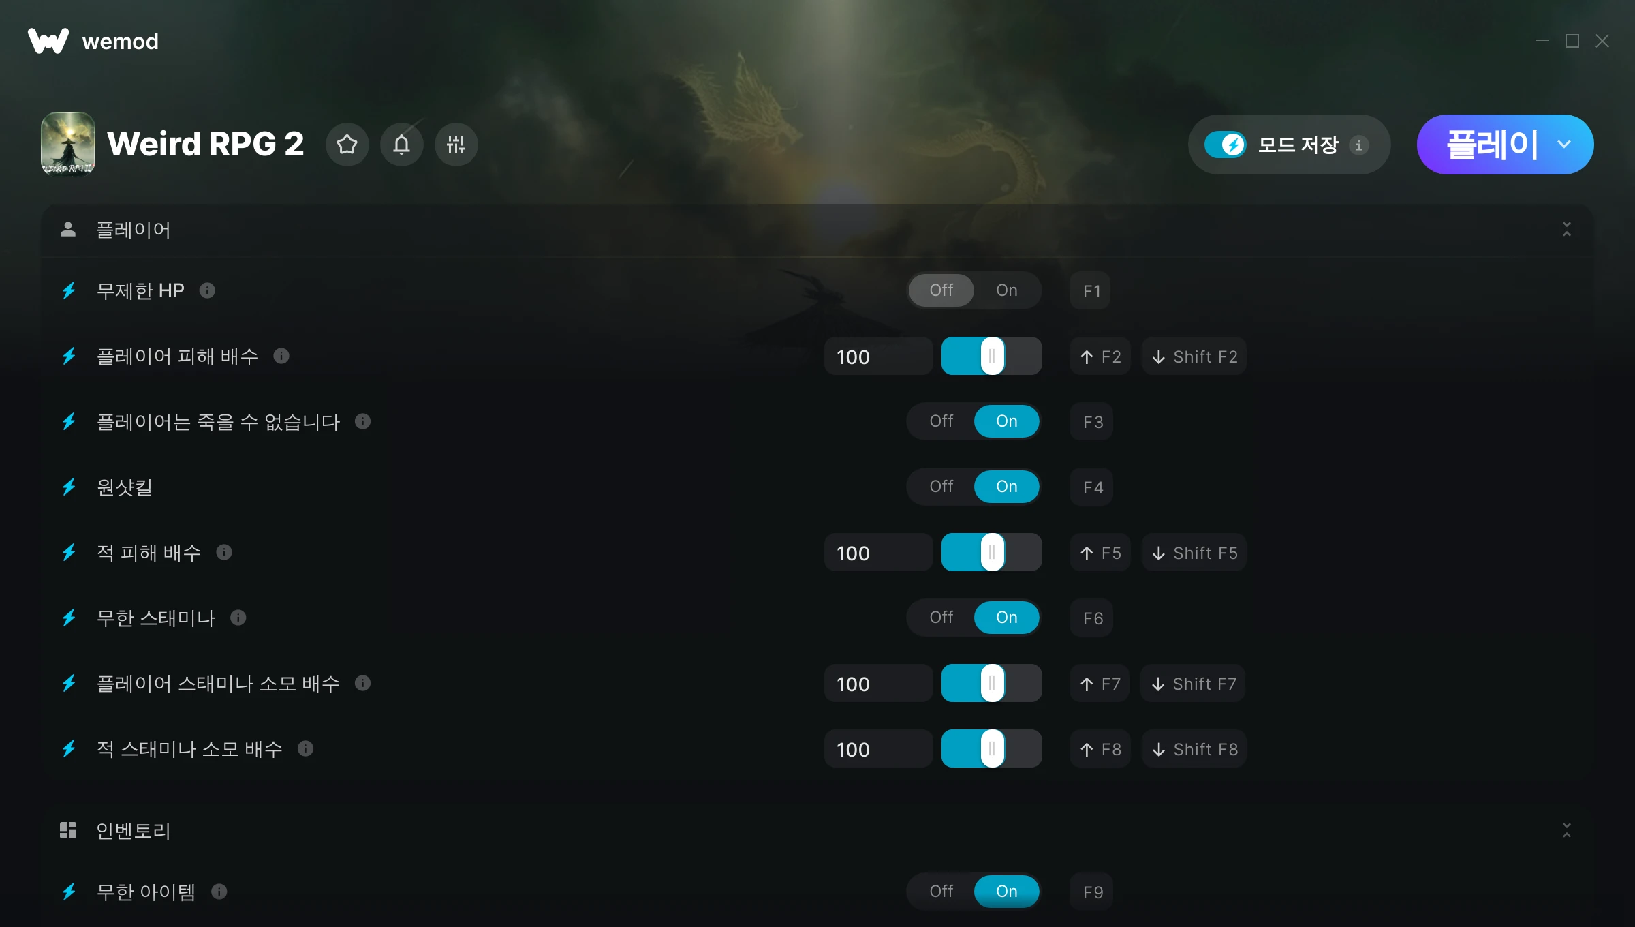Click the Weird RPG 2 game thumbnail

(68, 145)
